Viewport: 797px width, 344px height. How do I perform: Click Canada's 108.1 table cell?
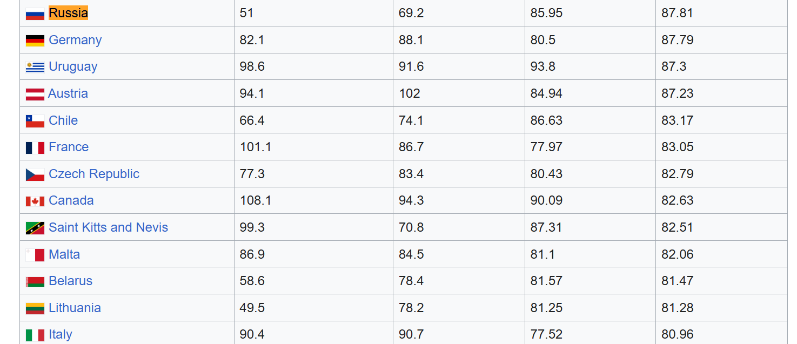tap(256, 200)
